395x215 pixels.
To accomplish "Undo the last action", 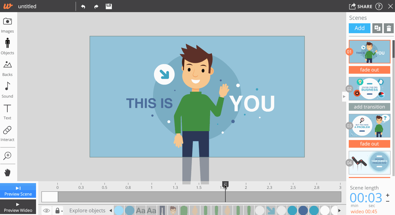I will (83, 6).
